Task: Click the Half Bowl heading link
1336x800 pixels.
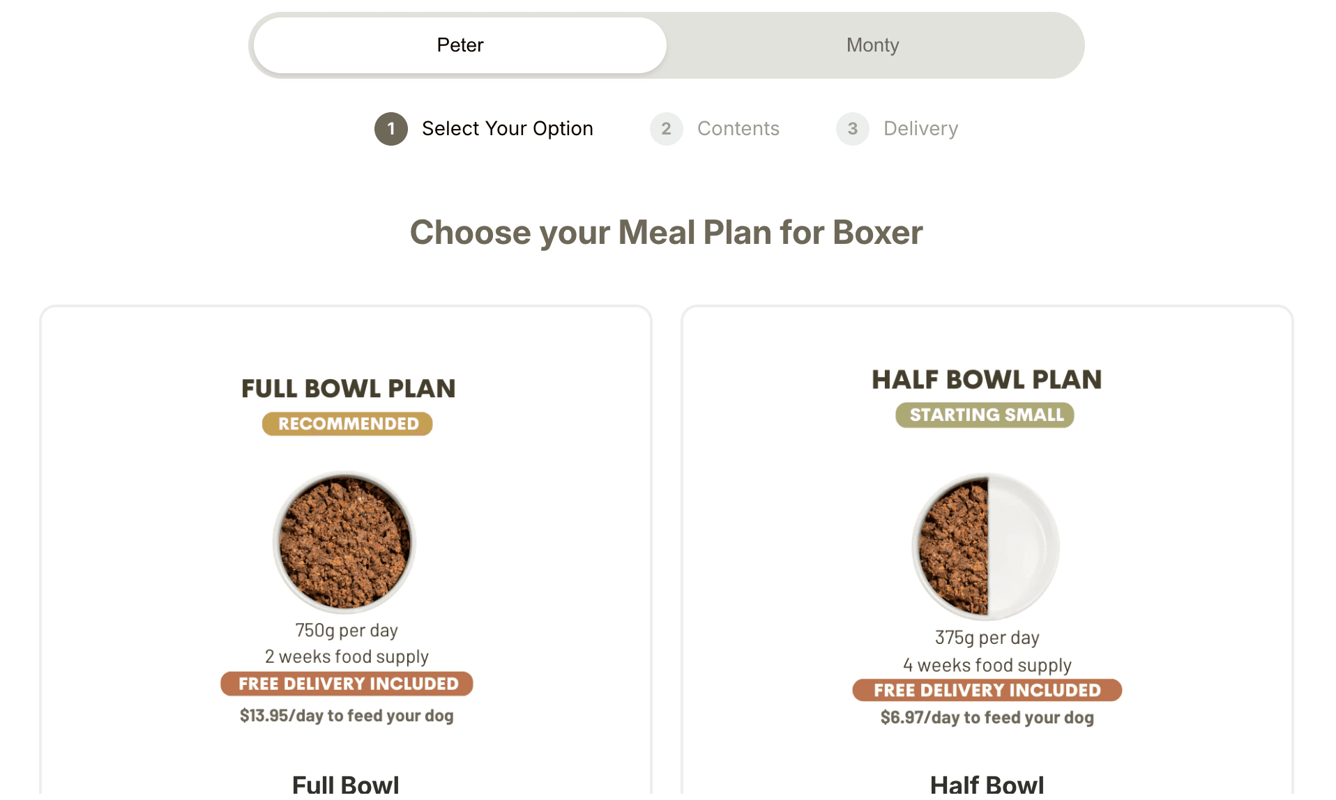Action: coord(986,784)
